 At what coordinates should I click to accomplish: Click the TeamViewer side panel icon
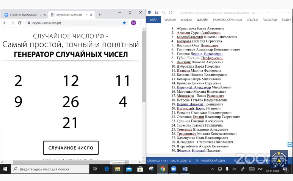click(x=290, y=144)
